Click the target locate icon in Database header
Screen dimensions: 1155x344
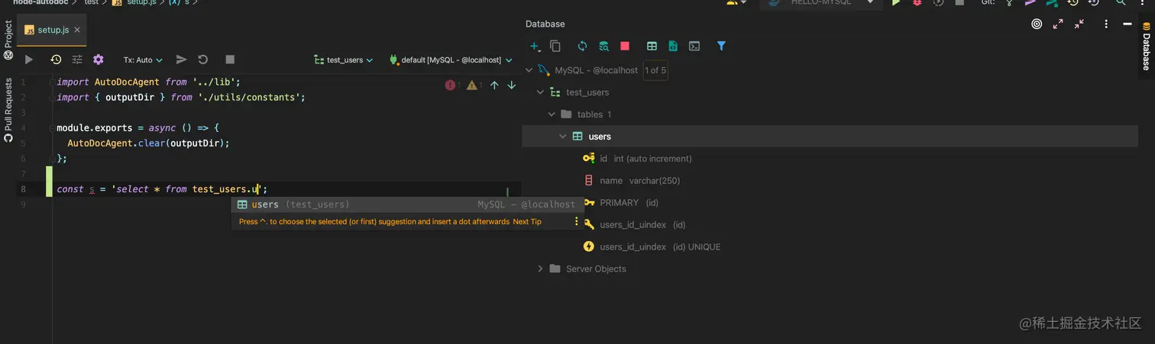pyautogui.click(x=1037, y=24)
